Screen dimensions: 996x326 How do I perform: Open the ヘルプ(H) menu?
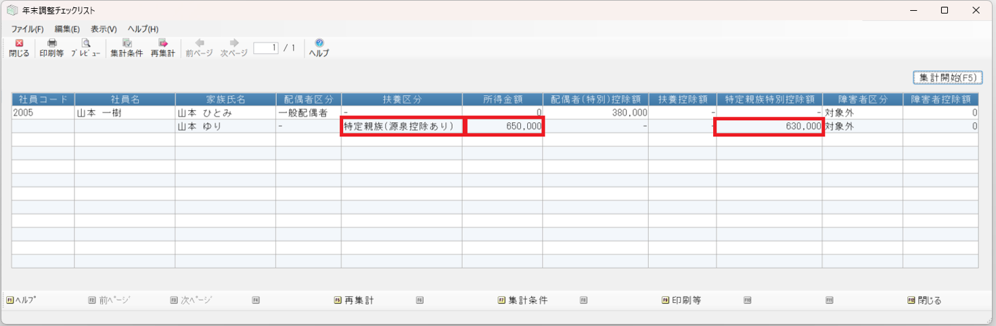[x=143, y=29]
